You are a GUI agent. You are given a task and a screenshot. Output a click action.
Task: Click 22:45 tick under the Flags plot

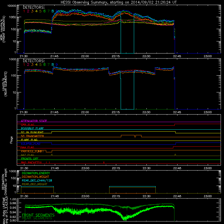tap(177, 168)
